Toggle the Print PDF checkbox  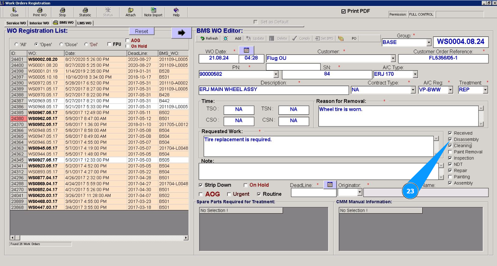343,11
